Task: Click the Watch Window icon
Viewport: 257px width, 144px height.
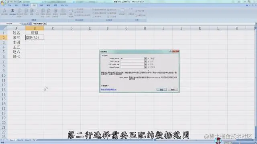Action: (x=122, y=11)
